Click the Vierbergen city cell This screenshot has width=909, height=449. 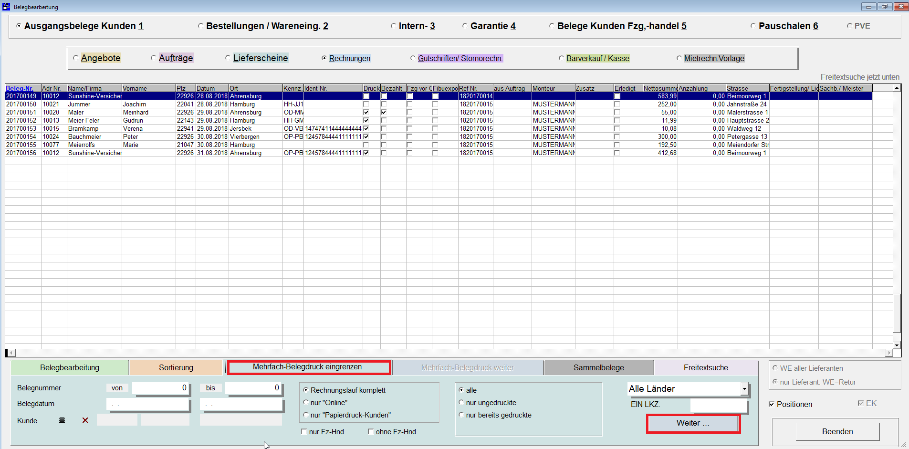(255, 136)
